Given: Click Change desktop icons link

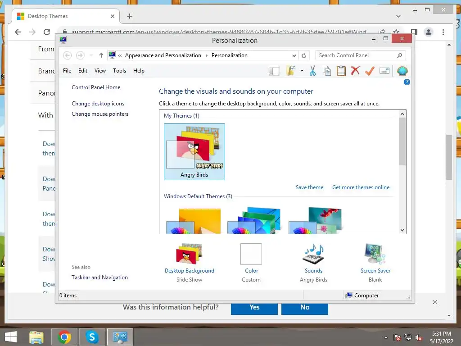Looking at the screenshot, I should 98,104.
